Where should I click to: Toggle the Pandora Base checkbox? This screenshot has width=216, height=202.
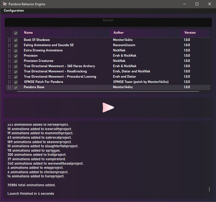tap(16, 88)
